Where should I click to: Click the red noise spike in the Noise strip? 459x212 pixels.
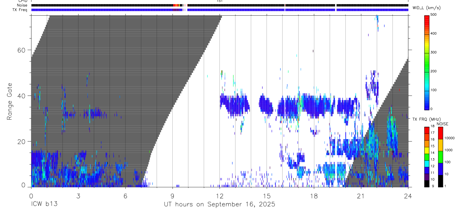click(x=175, y=5)
